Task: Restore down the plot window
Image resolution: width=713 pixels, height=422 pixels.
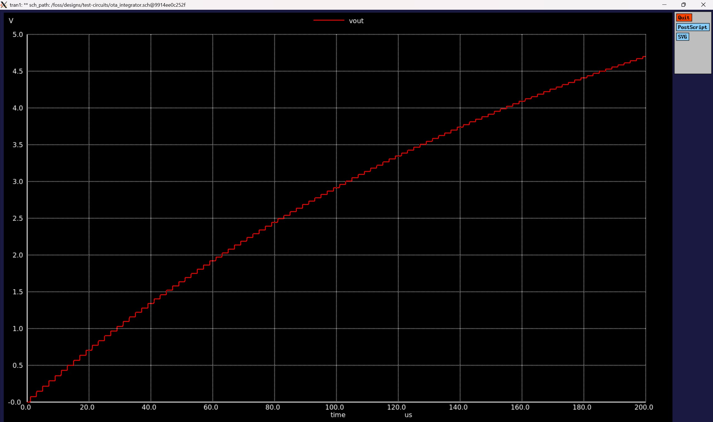Action: (x=683, y=5)
